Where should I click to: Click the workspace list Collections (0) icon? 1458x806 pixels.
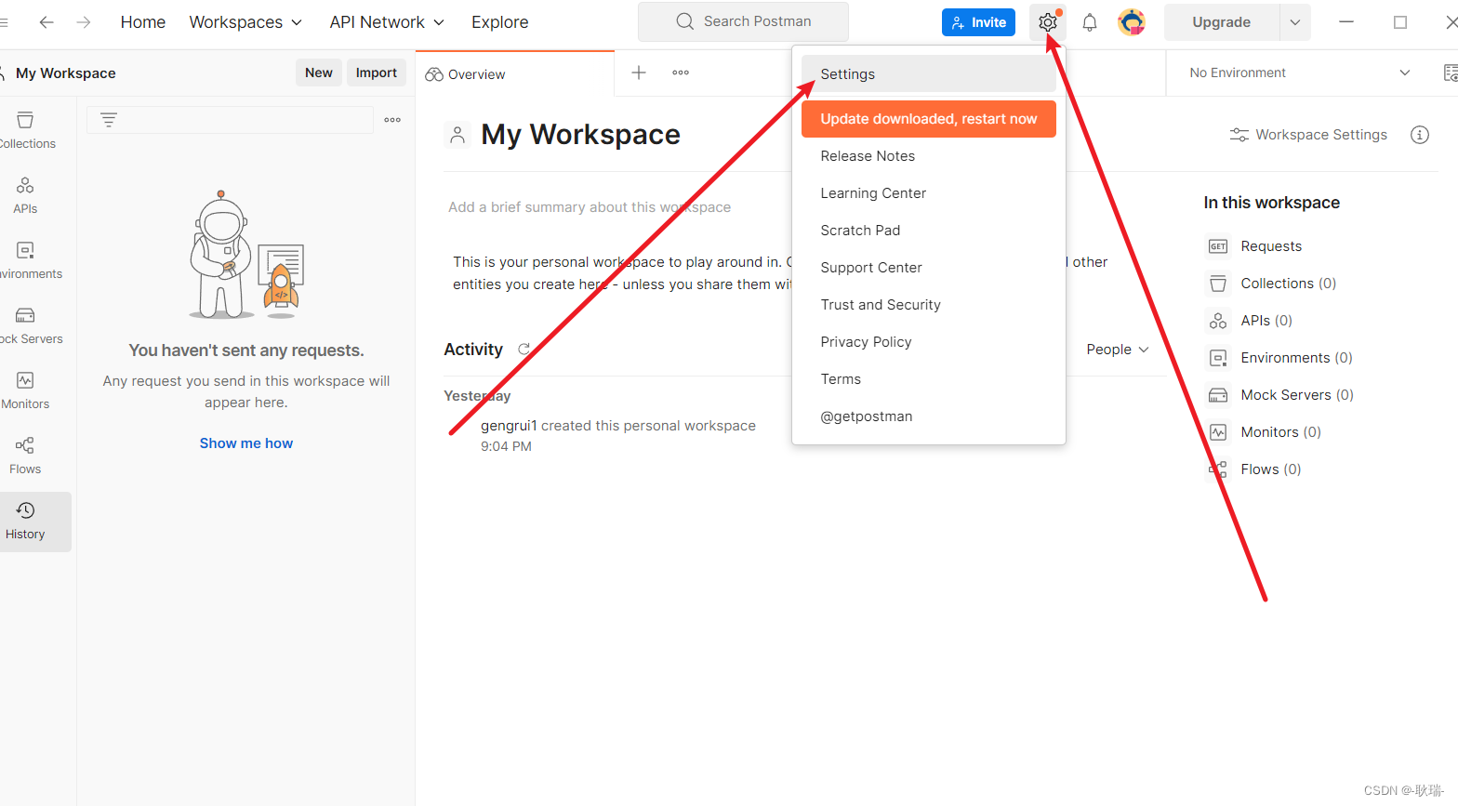tap(1218, 284)
